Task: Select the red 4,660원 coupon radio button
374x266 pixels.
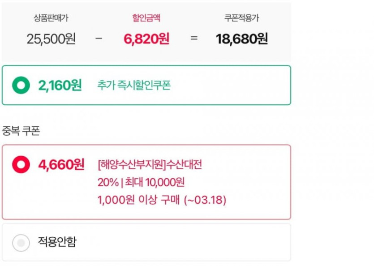Action: pos(21,164)
